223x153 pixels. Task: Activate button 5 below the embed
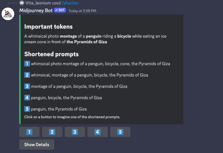click(x=120, y=132)
